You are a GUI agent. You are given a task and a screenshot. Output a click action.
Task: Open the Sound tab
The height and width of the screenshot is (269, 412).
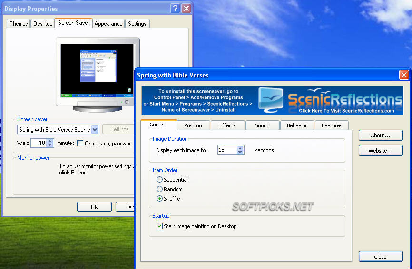[262, 125]
